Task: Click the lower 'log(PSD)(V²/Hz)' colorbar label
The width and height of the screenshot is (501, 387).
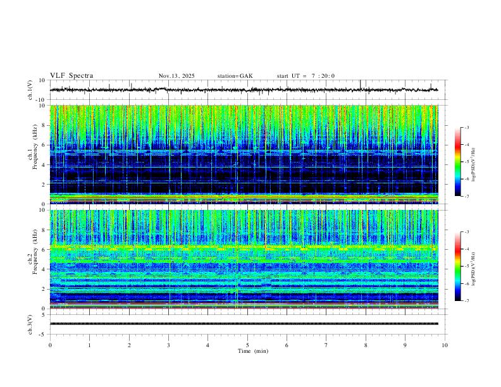Action: [x=473, y=269]
